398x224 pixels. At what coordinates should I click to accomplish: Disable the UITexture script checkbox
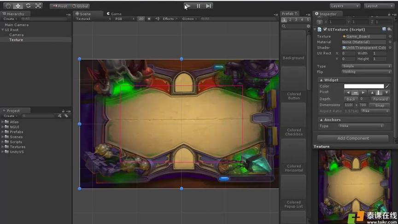(x=325, y=29)
